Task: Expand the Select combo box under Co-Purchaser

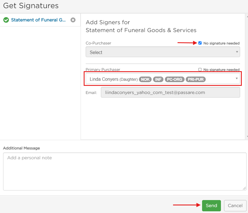Action: click(x=163, y=52)
